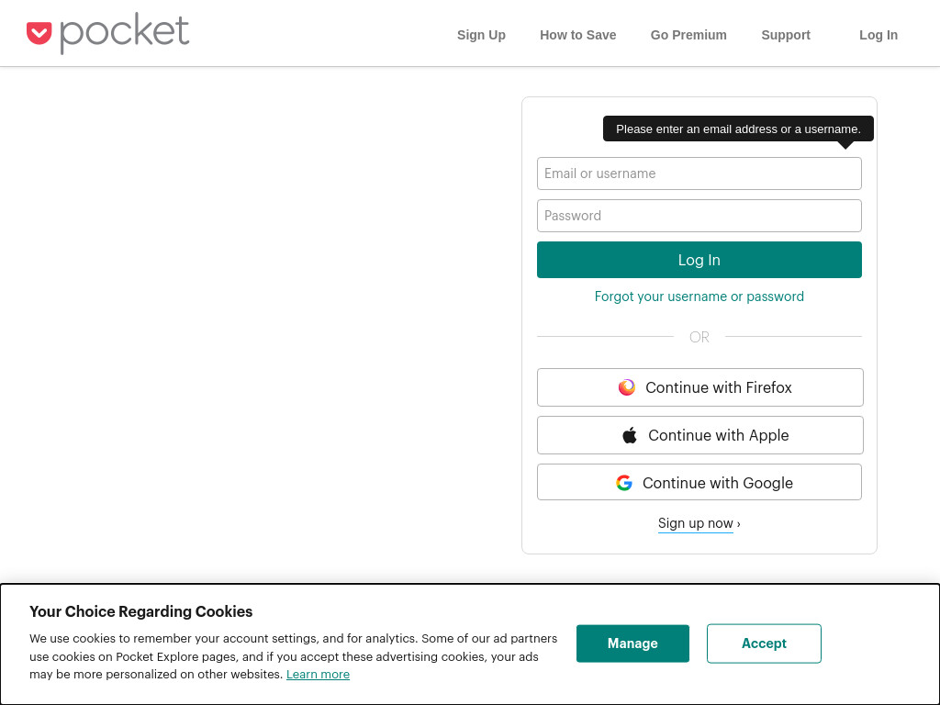Click the tooltip 'Please enter an email address or a username.'

738,129
